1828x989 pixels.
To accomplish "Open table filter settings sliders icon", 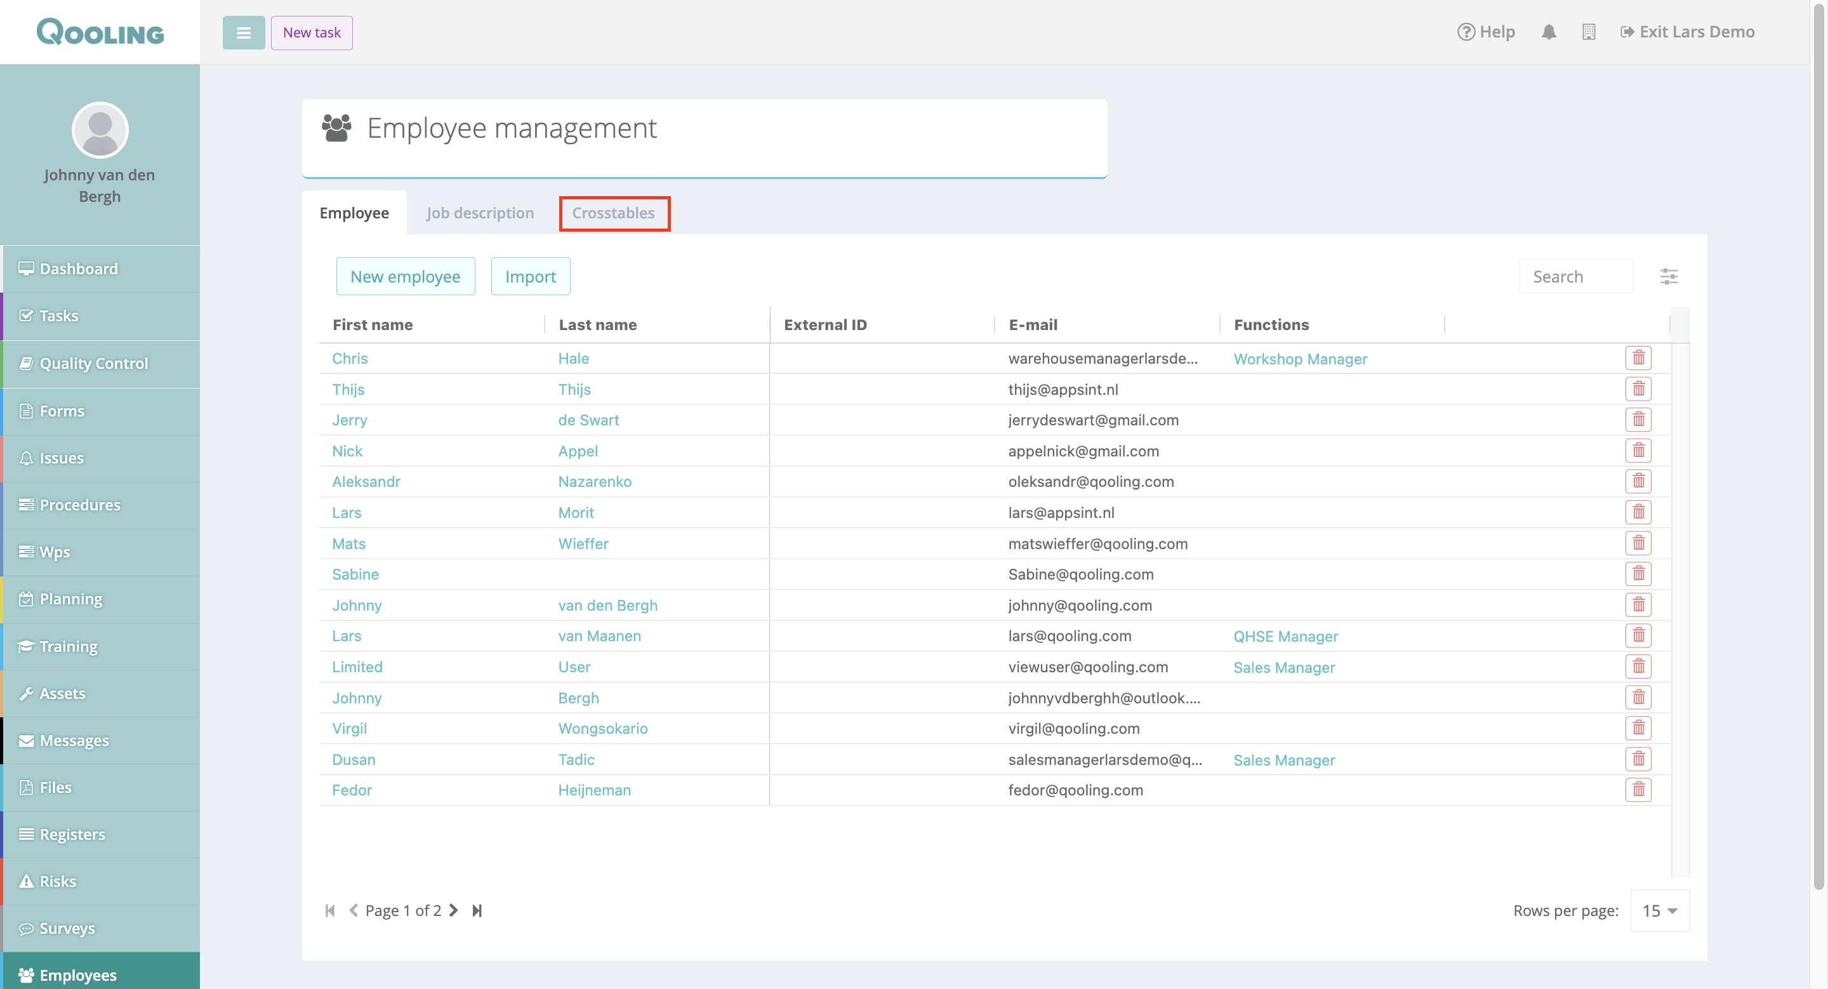I will 1668,276.
